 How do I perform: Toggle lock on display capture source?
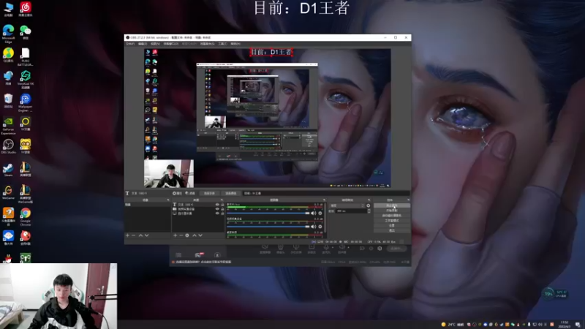click(x=222, y=213)
